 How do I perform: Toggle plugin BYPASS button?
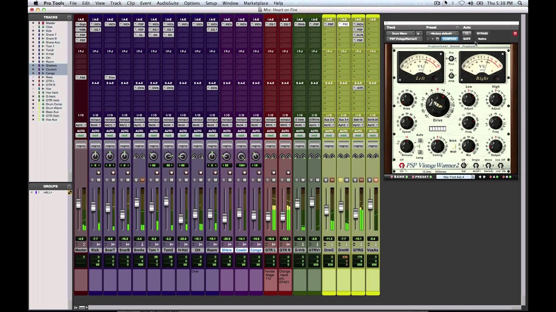pyautogui.click(x=482, y=33)
